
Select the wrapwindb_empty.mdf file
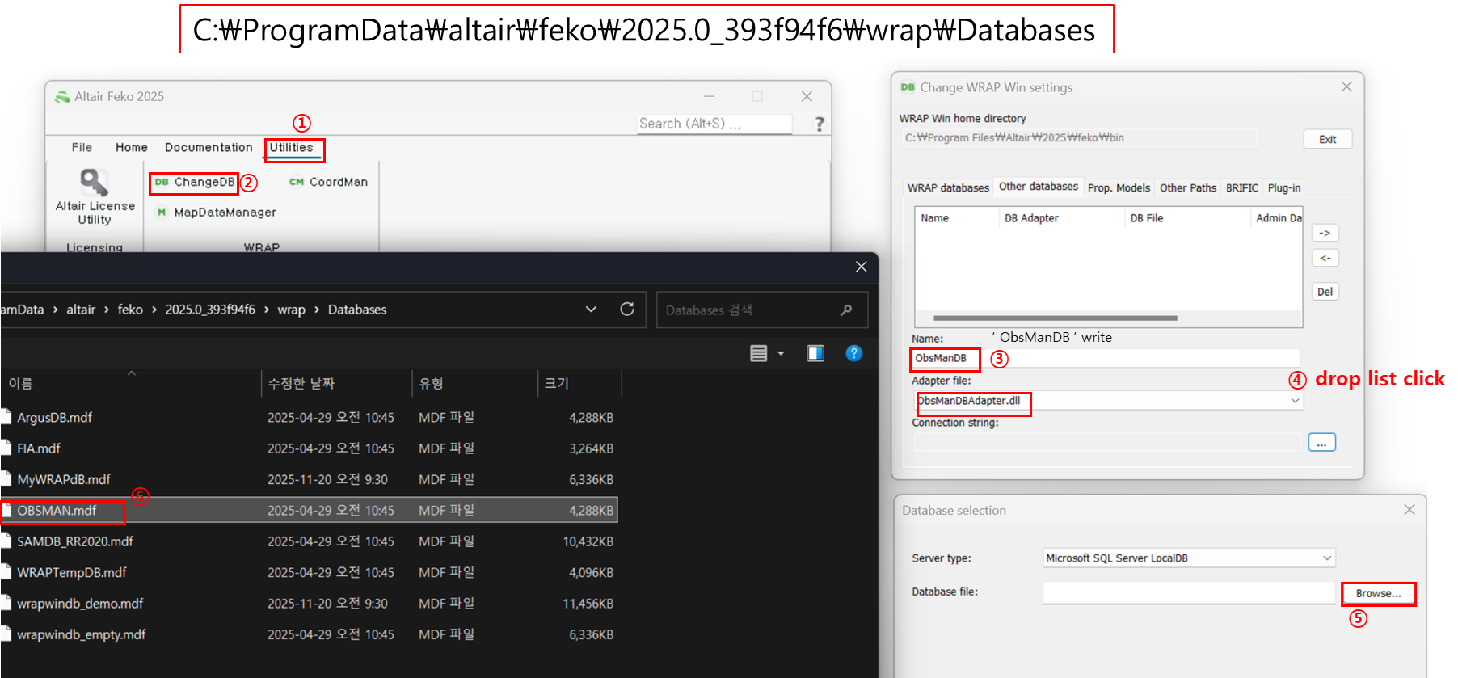(x=309, y=634)
